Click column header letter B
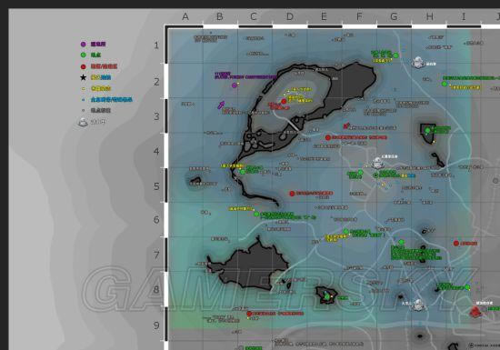Viewport: 500px width, 350px height. (x=219, y=16)
